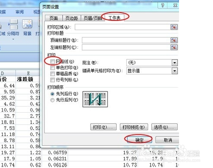Click the cell containing 13.11
This screenshot has width=213, height=168.
(7, 146)
